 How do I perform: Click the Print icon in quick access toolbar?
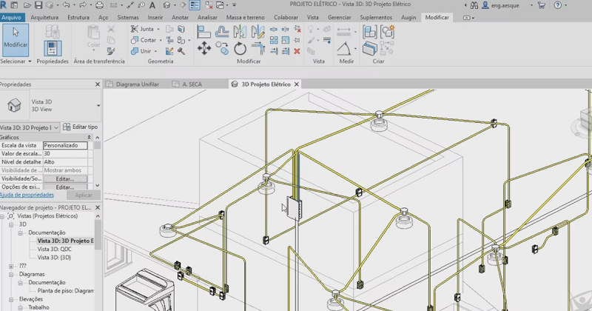(101, 5)
